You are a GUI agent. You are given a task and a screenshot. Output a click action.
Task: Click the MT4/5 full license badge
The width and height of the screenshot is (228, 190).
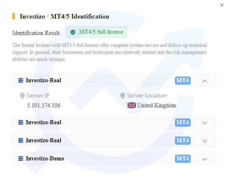[96, 32]
